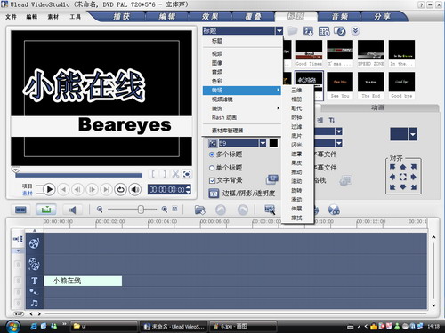This screenshot has width=445, height=333.
Task: Click the preview volume speaker icon
Action: pos(135,189)
